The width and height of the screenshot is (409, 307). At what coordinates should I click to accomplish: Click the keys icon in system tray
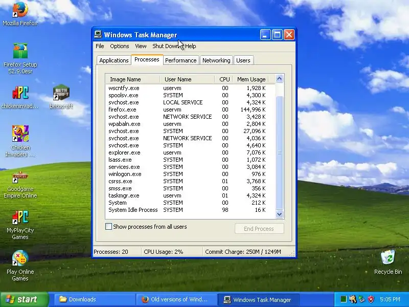tap(352, 299)
